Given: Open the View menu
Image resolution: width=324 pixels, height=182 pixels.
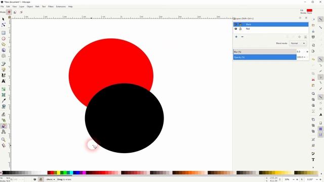Looking at the screenshot, I should (15, 7).
